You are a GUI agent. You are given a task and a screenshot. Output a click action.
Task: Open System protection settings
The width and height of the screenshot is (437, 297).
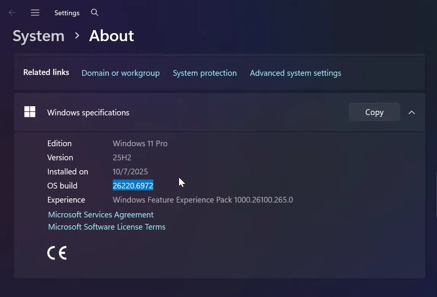[205, 73]
